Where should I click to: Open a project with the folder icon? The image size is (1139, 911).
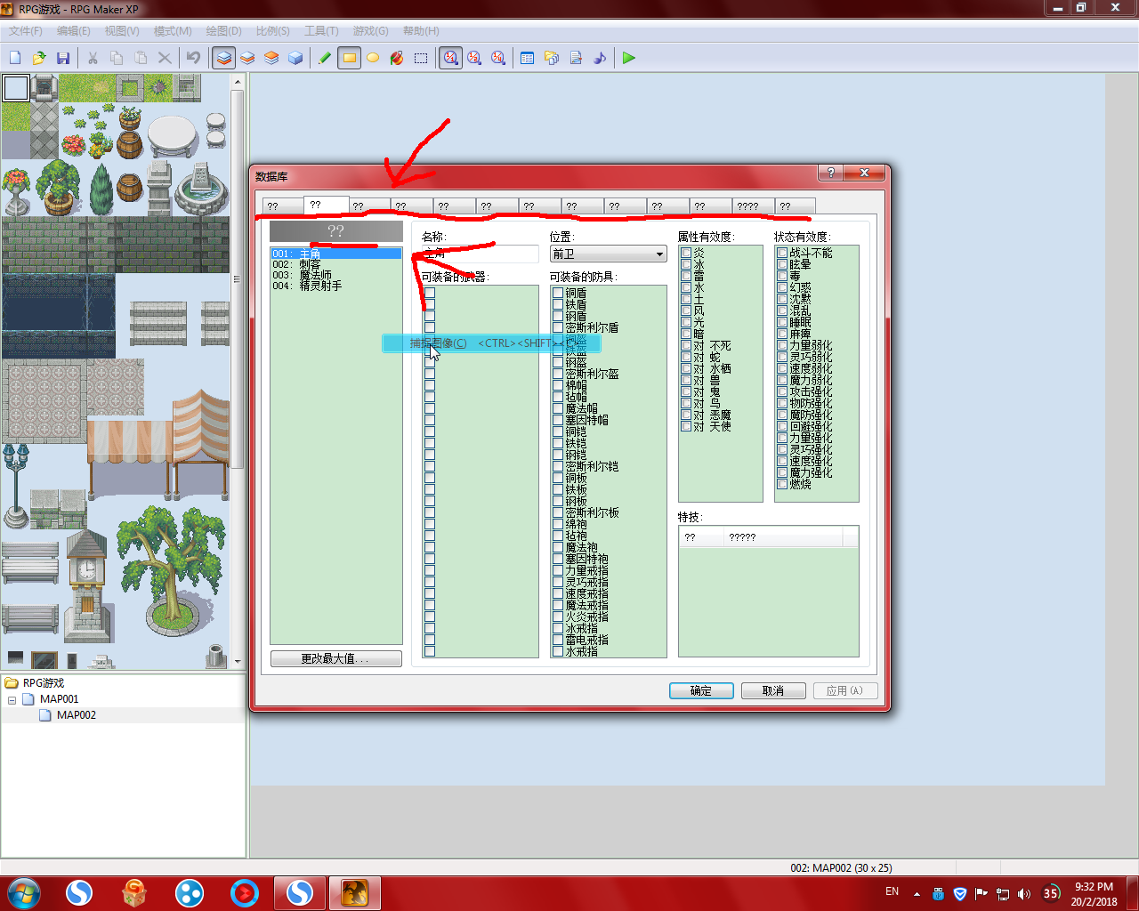coord(39,58)
